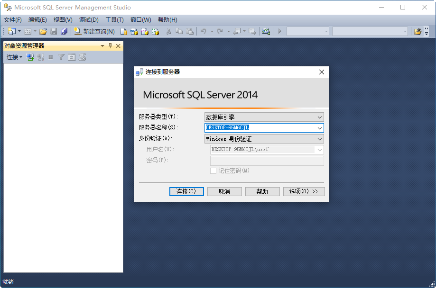Click the Object Explorer script icon
The height and width of the screenshot is (288, 436).
tap(82, 57)
